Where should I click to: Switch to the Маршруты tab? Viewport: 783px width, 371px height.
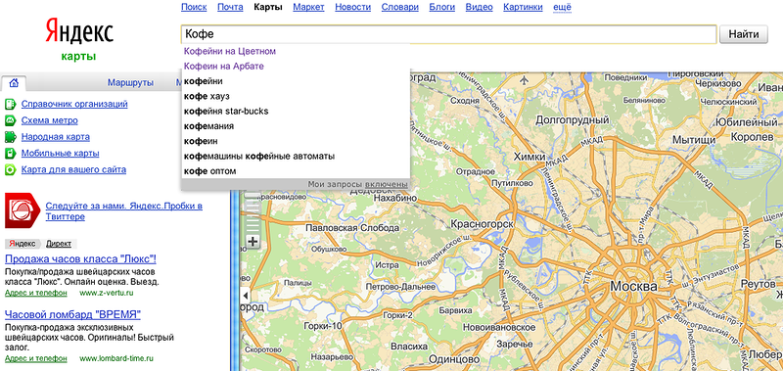pyautogui.click(x=130, y=83)
